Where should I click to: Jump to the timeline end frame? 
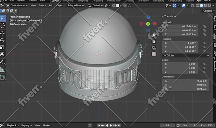pyautogui.click(x=119, y=125)
